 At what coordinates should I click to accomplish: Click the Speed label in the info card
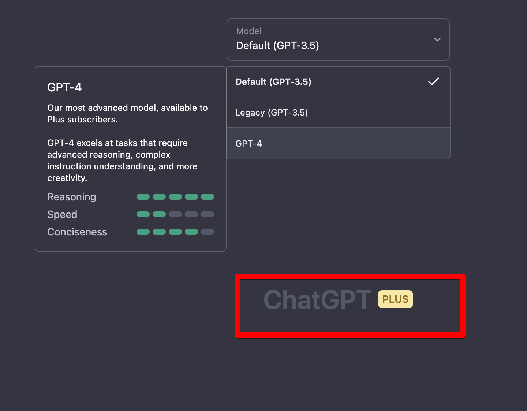62,215
